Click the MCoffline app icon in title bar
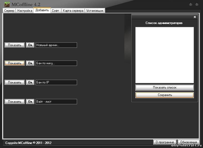The width and height of the screenshot is (203, 148). click(7, 4)
